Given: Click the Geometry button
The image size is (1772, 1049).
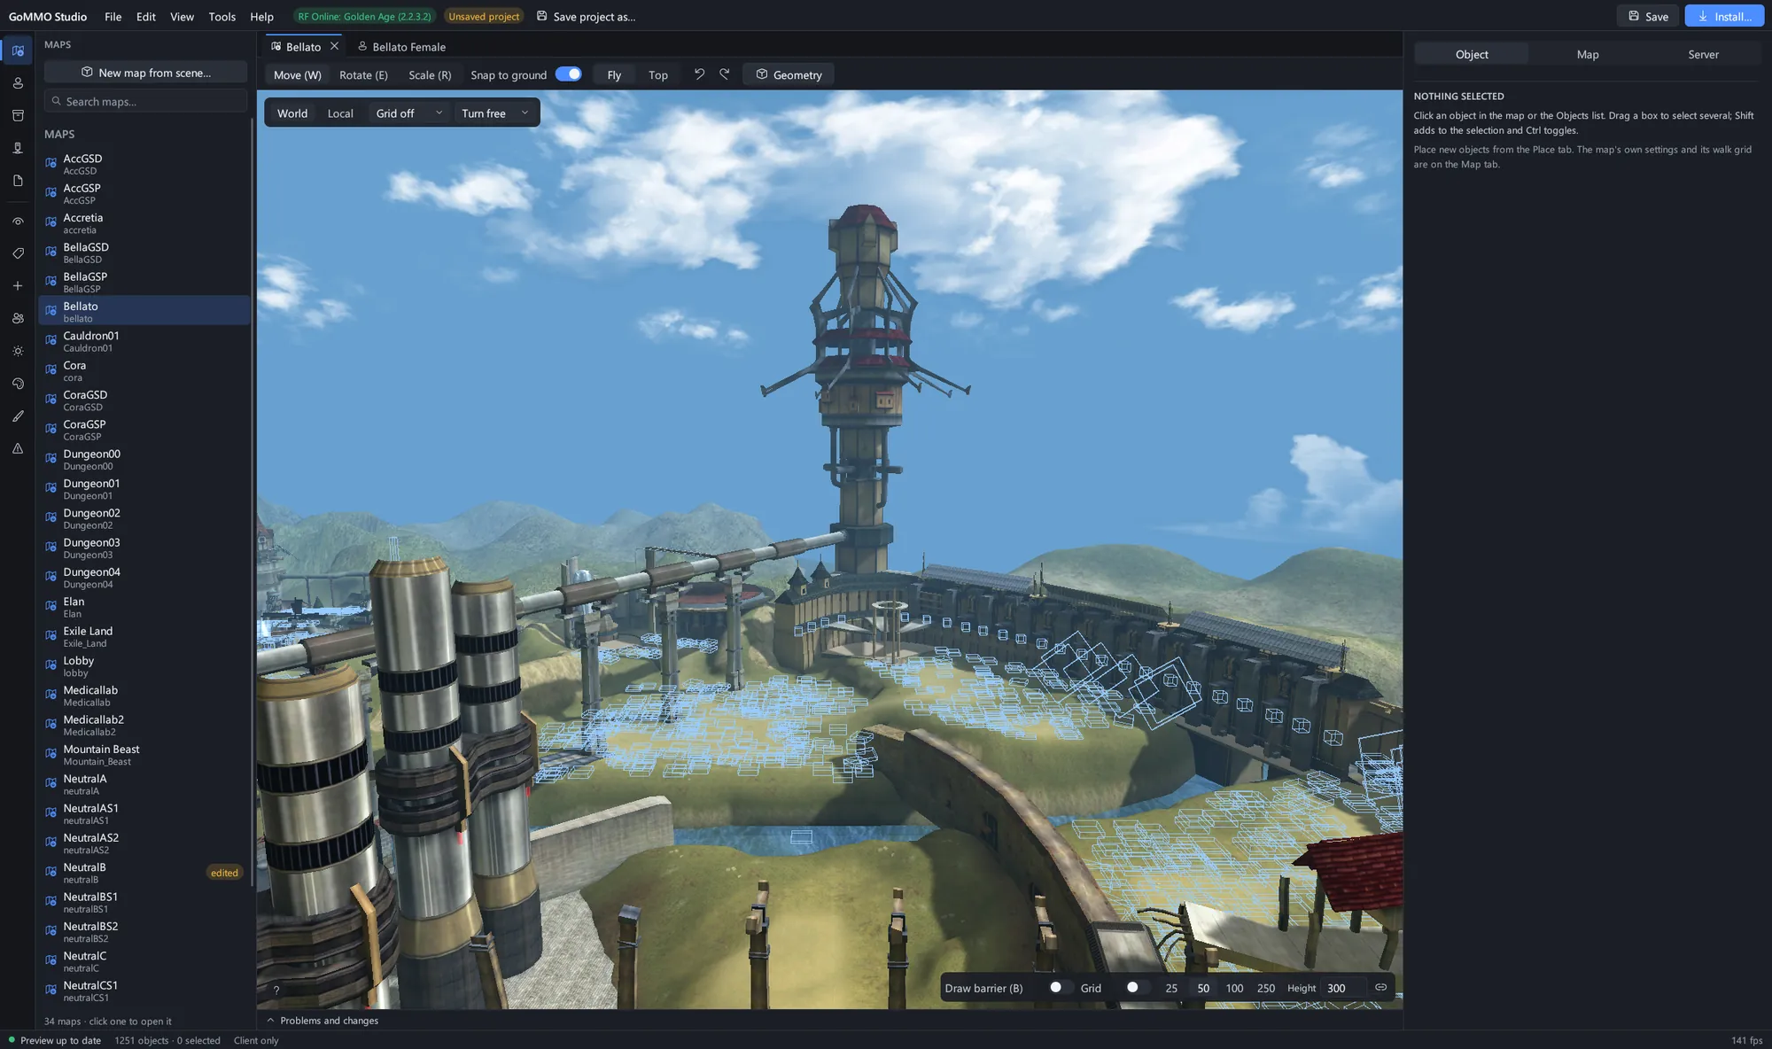Looking at the screenshot, I should tap(789, 74).
